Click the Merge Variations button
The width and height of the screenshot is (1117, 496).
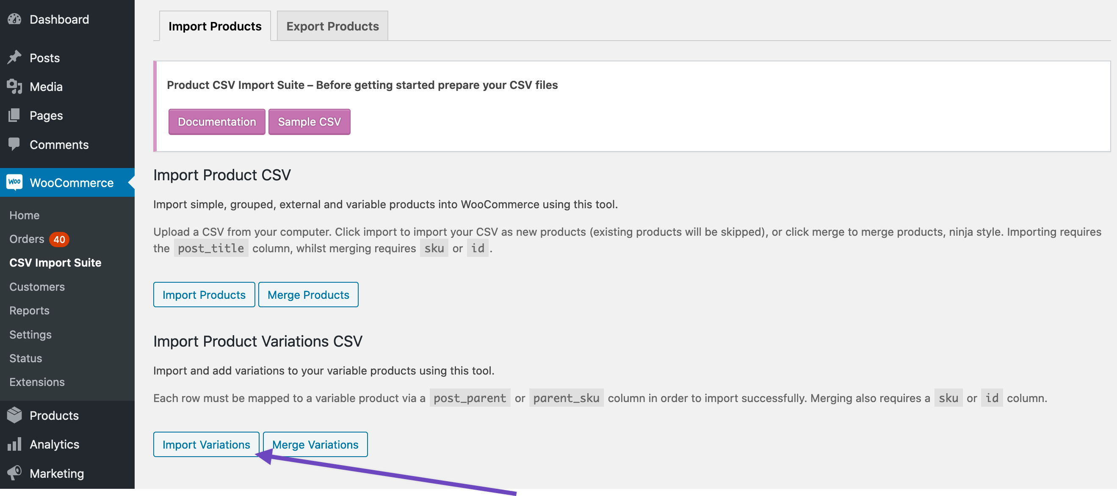point(315,444)
